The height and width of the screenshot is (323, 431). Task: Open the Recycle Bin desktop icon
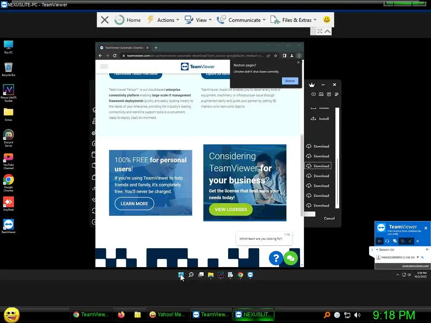point(8,69)
